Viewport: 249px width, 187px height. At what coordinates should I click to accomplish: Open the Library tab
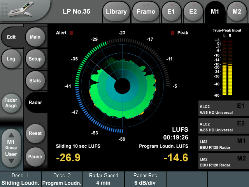click(x=116, y=11)
